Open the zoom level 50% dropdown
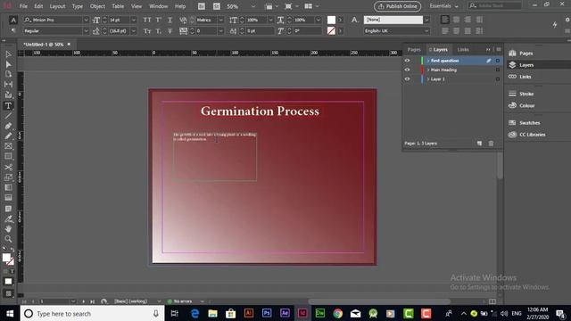Image resolution: width=571 pixels, height=321 pixels. 253,6
